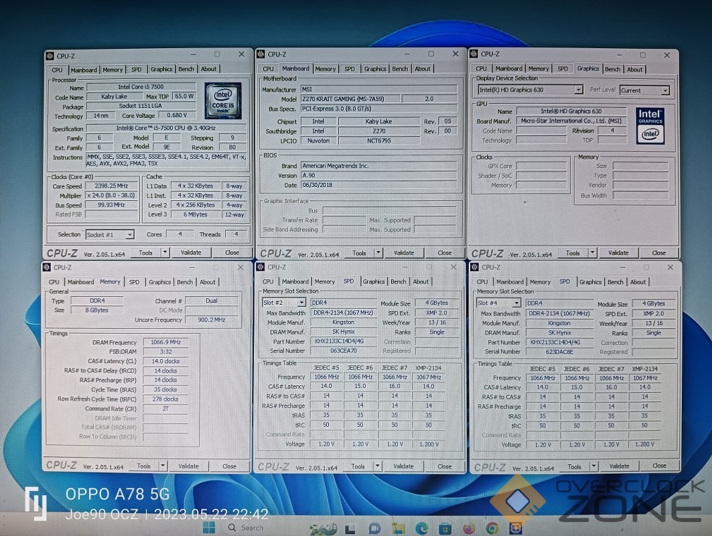This screenshot has height=536, width=712.
Task: Open the Chat icon on the taskbar
Action: pyautogui.click(x=374, y=528)
